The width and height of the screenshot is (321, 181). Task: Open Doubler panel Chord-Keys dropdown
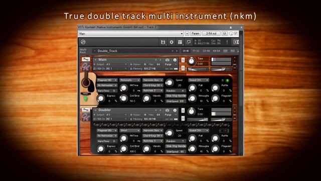pyautogui.click(x=152, y=136)
